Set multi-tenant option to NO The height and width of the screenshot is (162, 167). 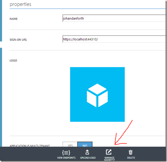tap(85, 144)
